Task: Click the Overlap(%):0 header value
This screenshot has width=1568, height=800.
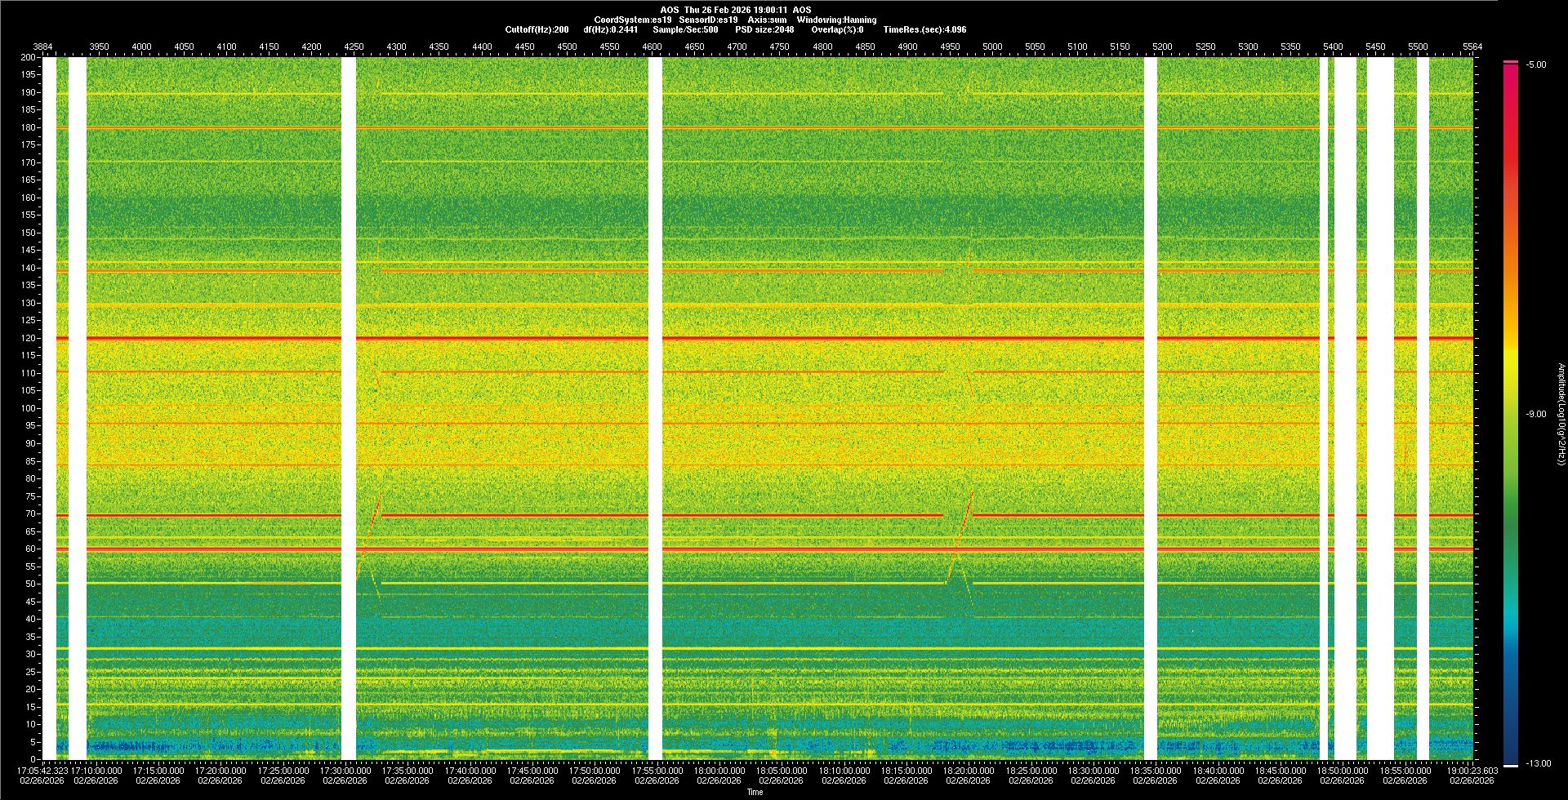Action: (x=837, y=29)
